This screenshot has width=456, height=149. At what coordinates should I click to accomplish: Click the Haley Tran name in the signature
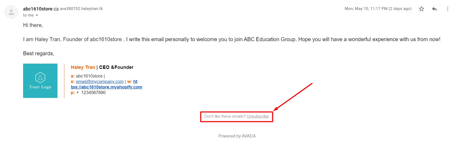point(83,67)
